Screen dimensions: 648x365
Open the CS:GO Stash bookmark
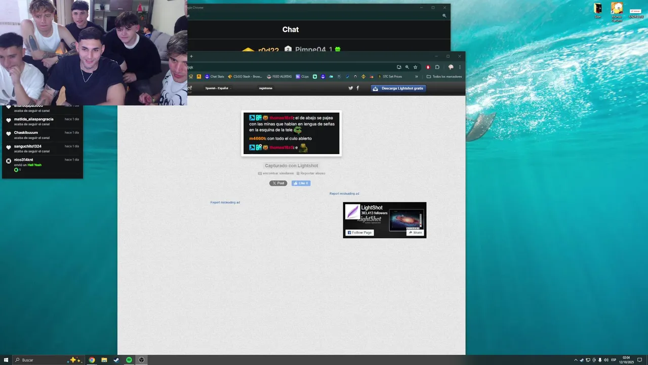pos(245,77)
